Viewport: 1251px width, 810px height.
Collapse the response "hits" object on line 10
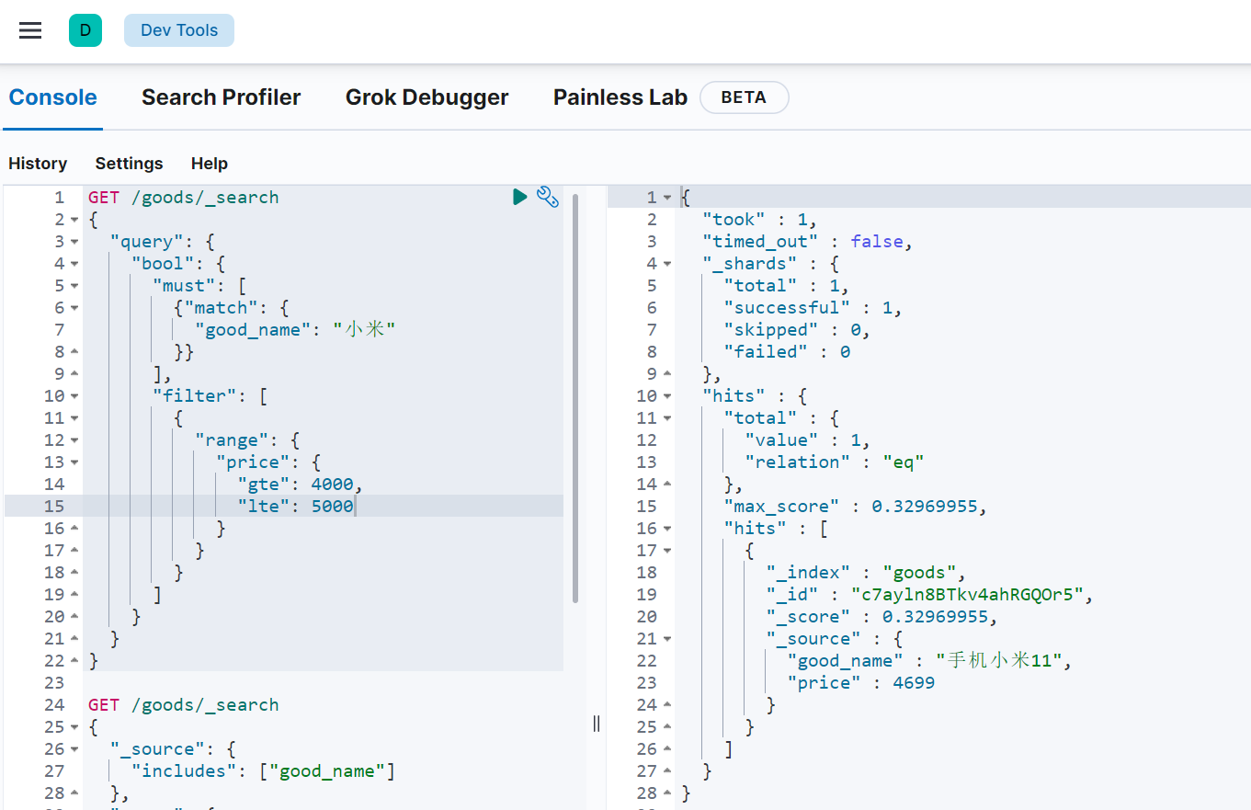pyautogui.click(x=667, y=396)
